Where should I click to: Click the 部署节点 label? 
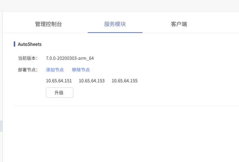pyautogui.click(x=28, y=70)
